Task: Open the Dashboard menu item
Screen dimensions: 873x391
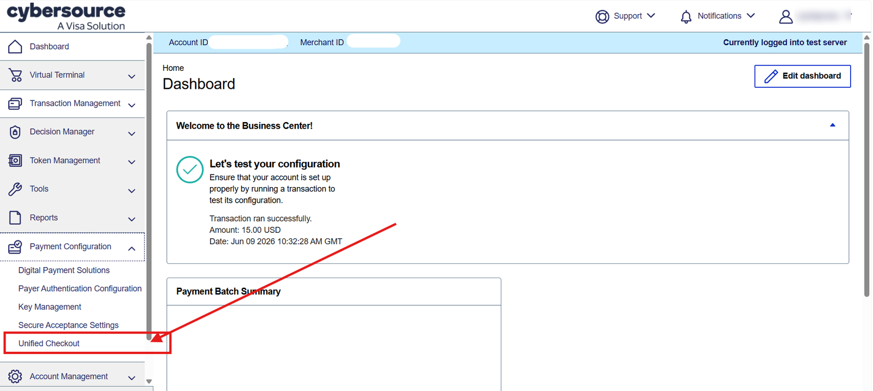Action: coord(73,46)
